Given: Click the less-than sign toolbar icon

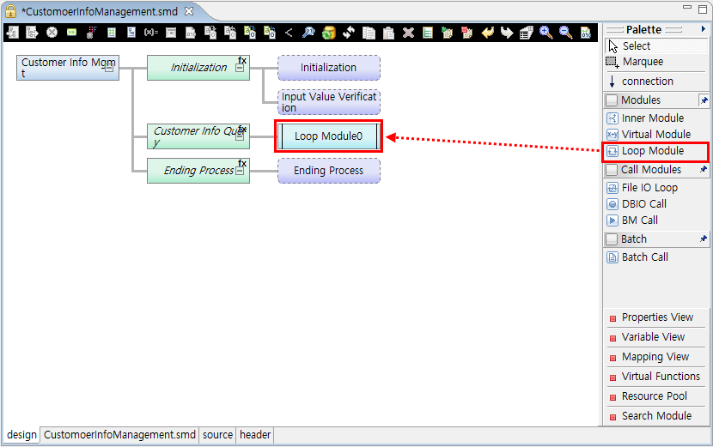Looking at the screenshot, I should (289, 33).
